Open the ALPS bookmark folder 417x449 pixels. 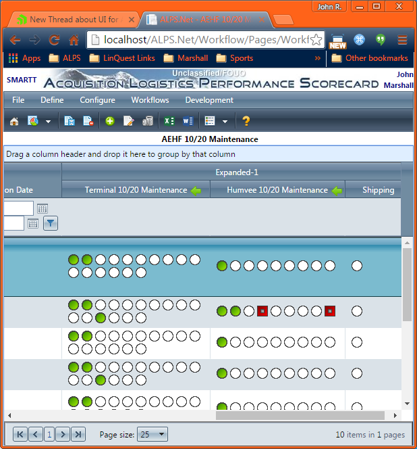point(65,58)
